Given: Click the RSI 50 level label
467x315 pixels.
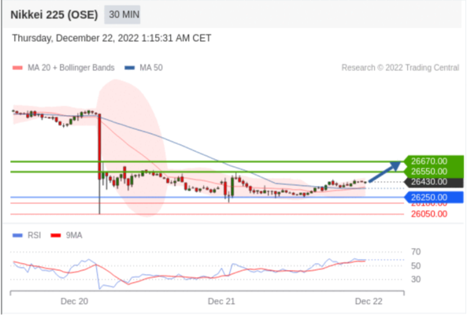Looking at the screenshot, I should coord(416,265).
